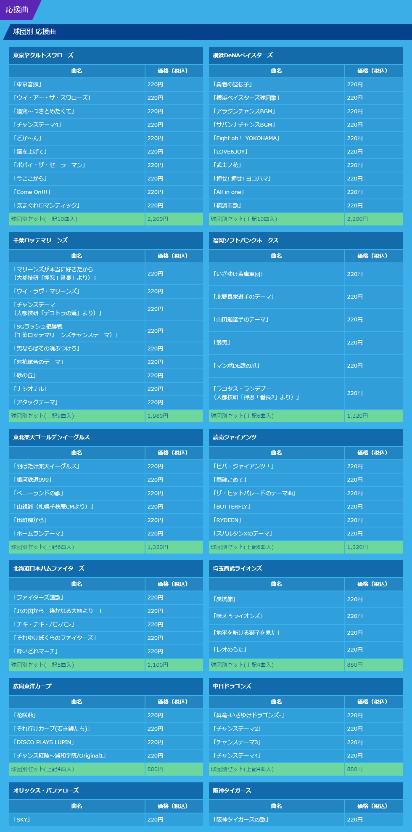This screenshot has width=412, height=832.
Task: Select the 応援曲 tab at top
Action: tap(18, 10)
